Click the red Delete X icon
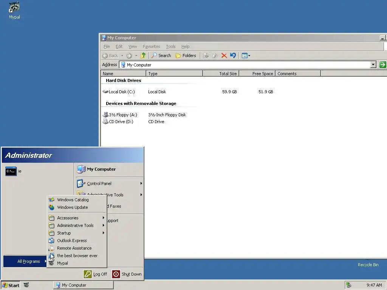Viewport: 387px width, 290px height. pos(224,56)
